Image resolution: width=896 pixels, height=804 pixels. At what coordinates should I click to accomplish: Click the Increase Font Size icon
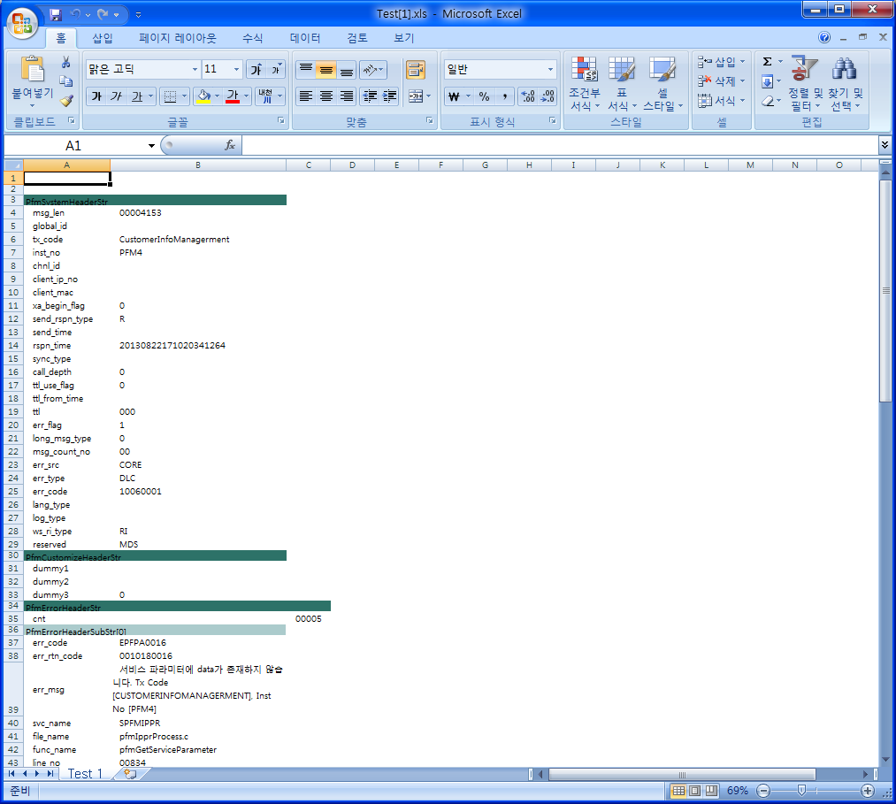click(256, 70)
